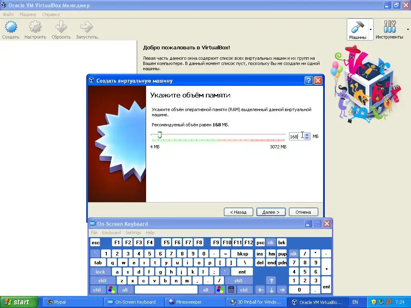
Task: Switch to On-Screen Keyboard taskbar item
Action: (x=134, y=302)
